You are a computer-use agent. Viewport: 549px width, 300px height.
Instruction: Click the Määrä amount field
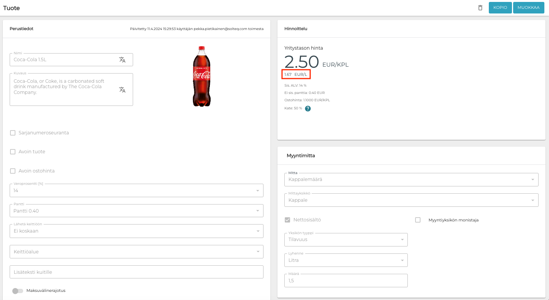coord(348,281)
